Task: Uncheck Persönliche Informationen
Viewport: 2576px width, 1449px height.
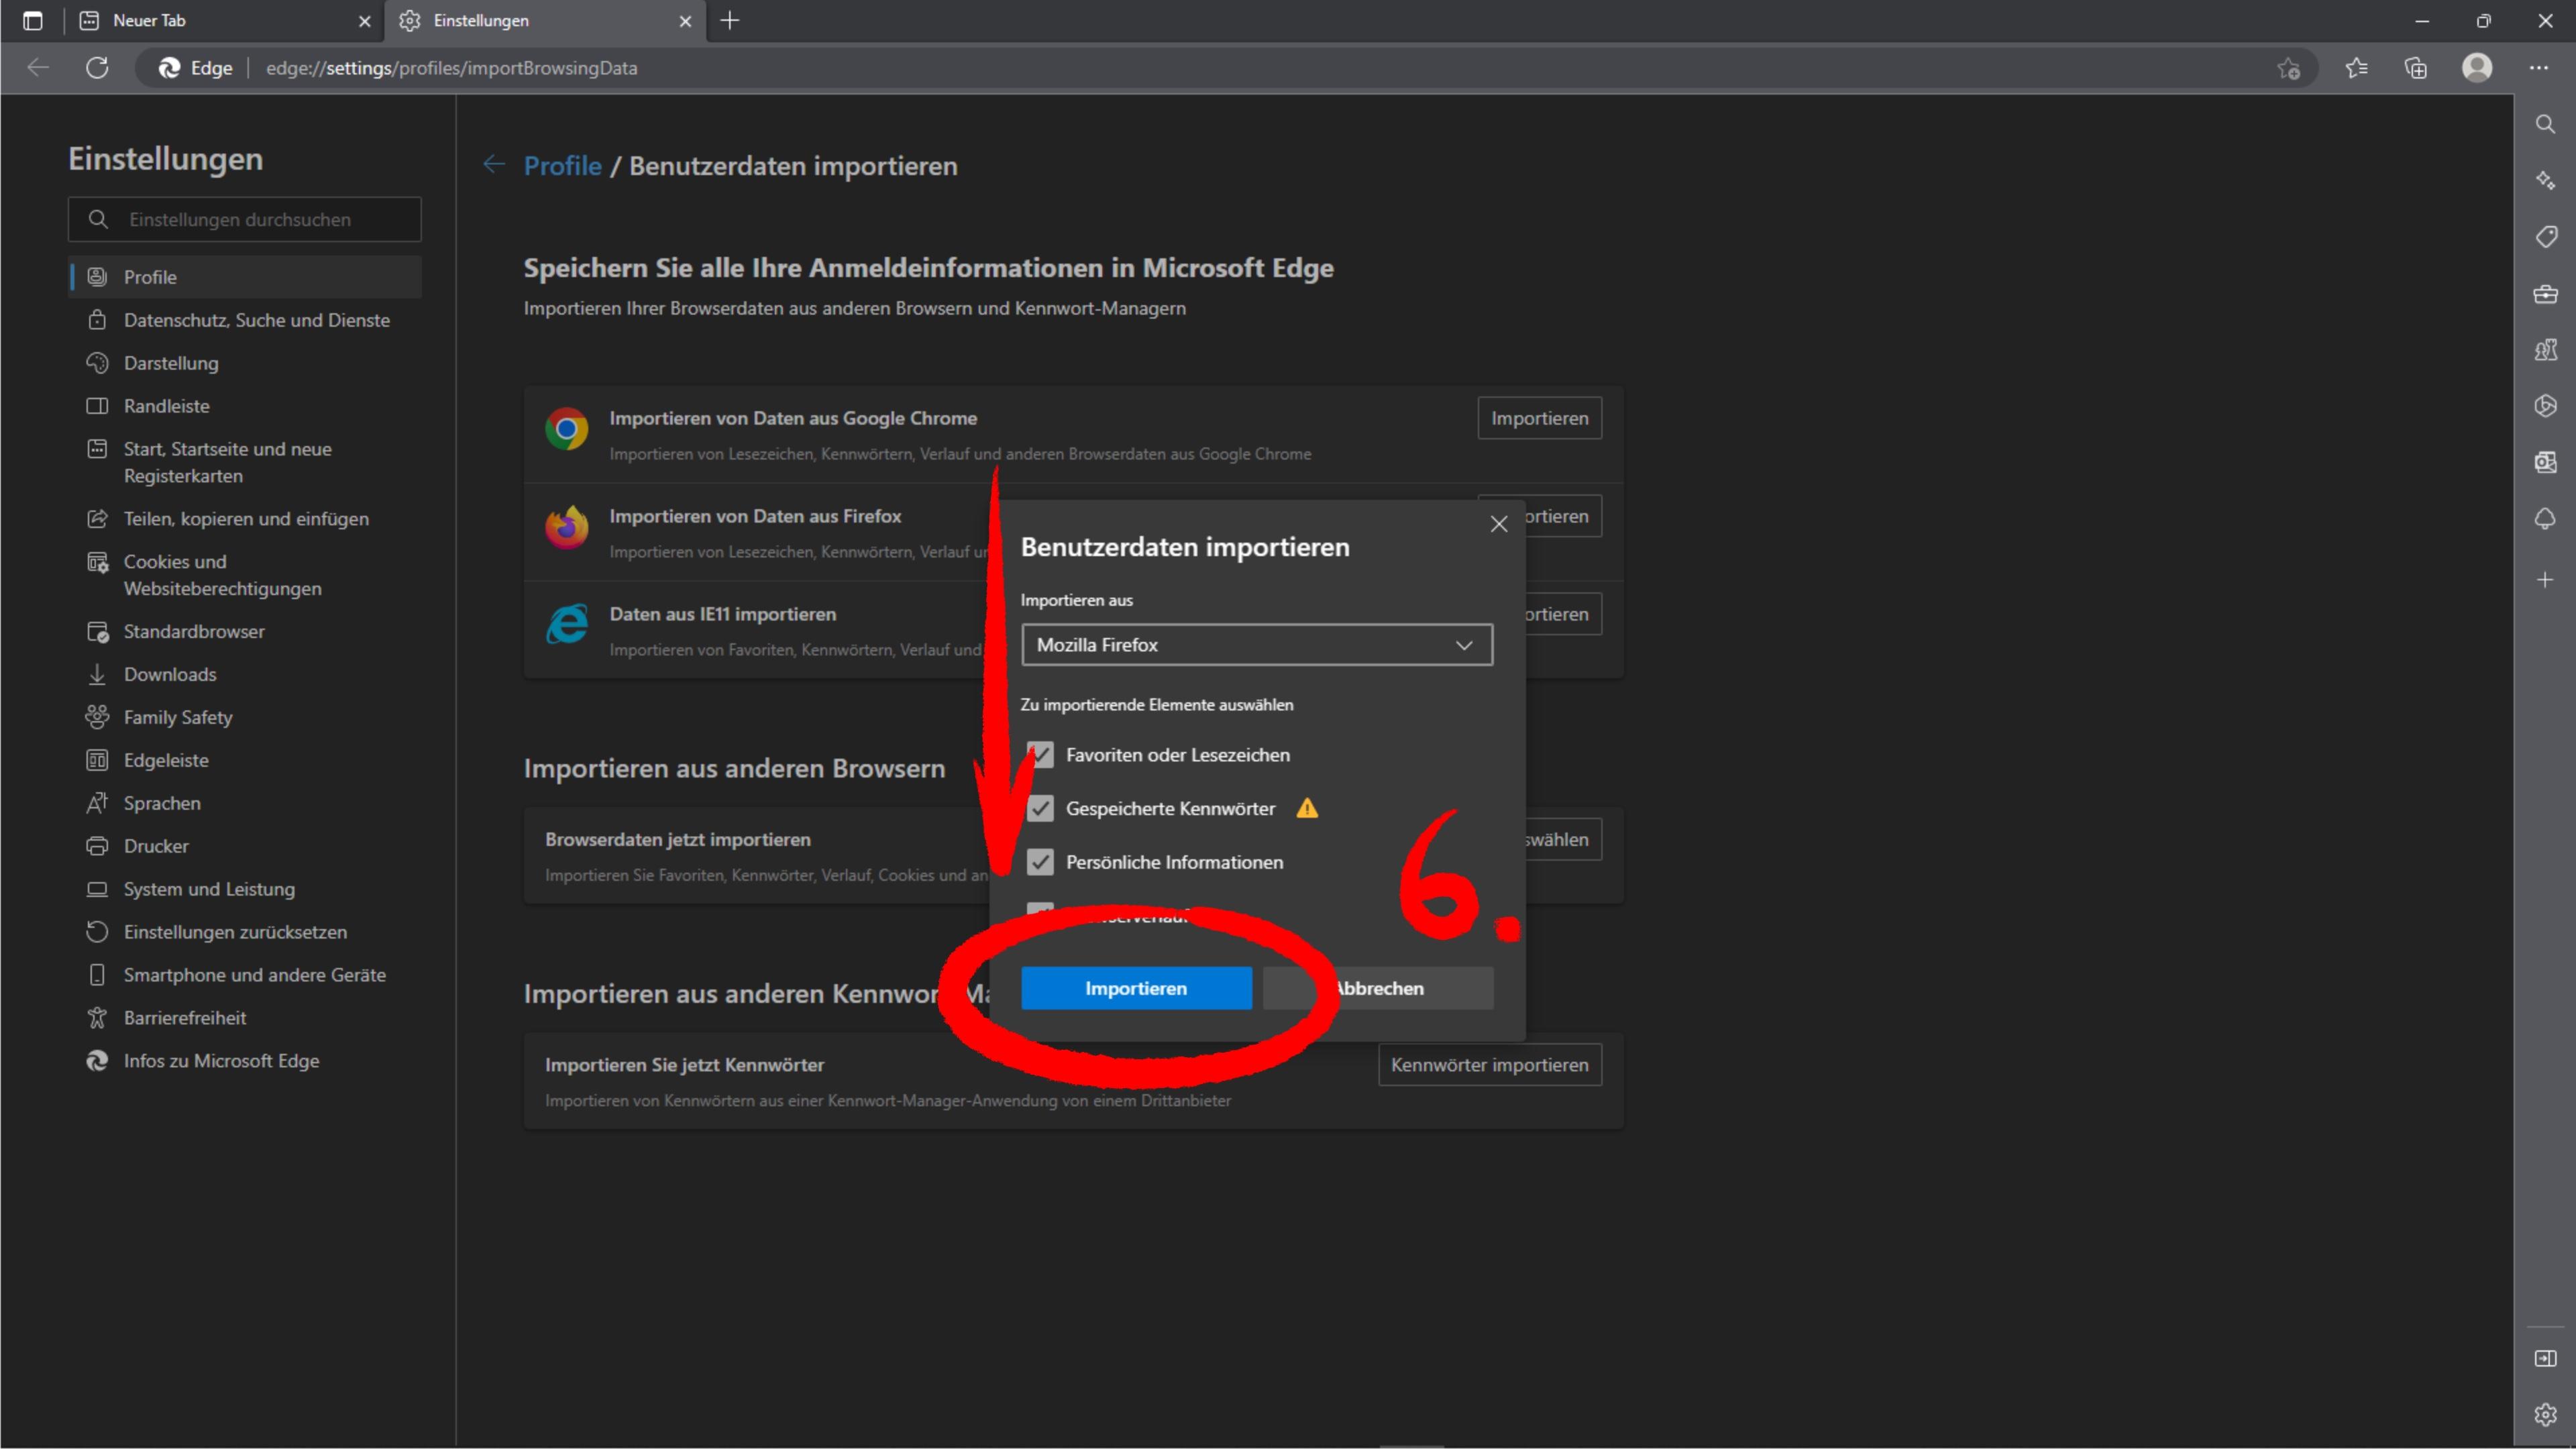Action: click(x=1040, y=862)
